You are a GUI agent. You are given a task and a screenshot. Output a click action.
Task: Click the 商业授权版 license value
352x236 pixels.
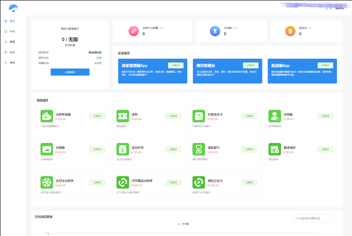pos(95,52)
